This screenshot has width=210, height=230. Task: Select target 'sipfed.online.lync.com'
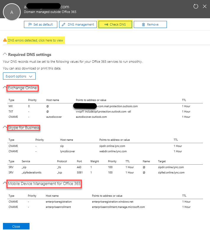pos(171,173)
